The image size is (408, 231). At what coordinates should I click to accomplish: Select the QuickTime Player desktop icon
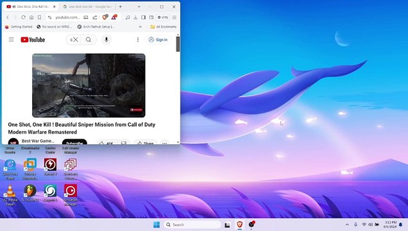pos(10,169)
